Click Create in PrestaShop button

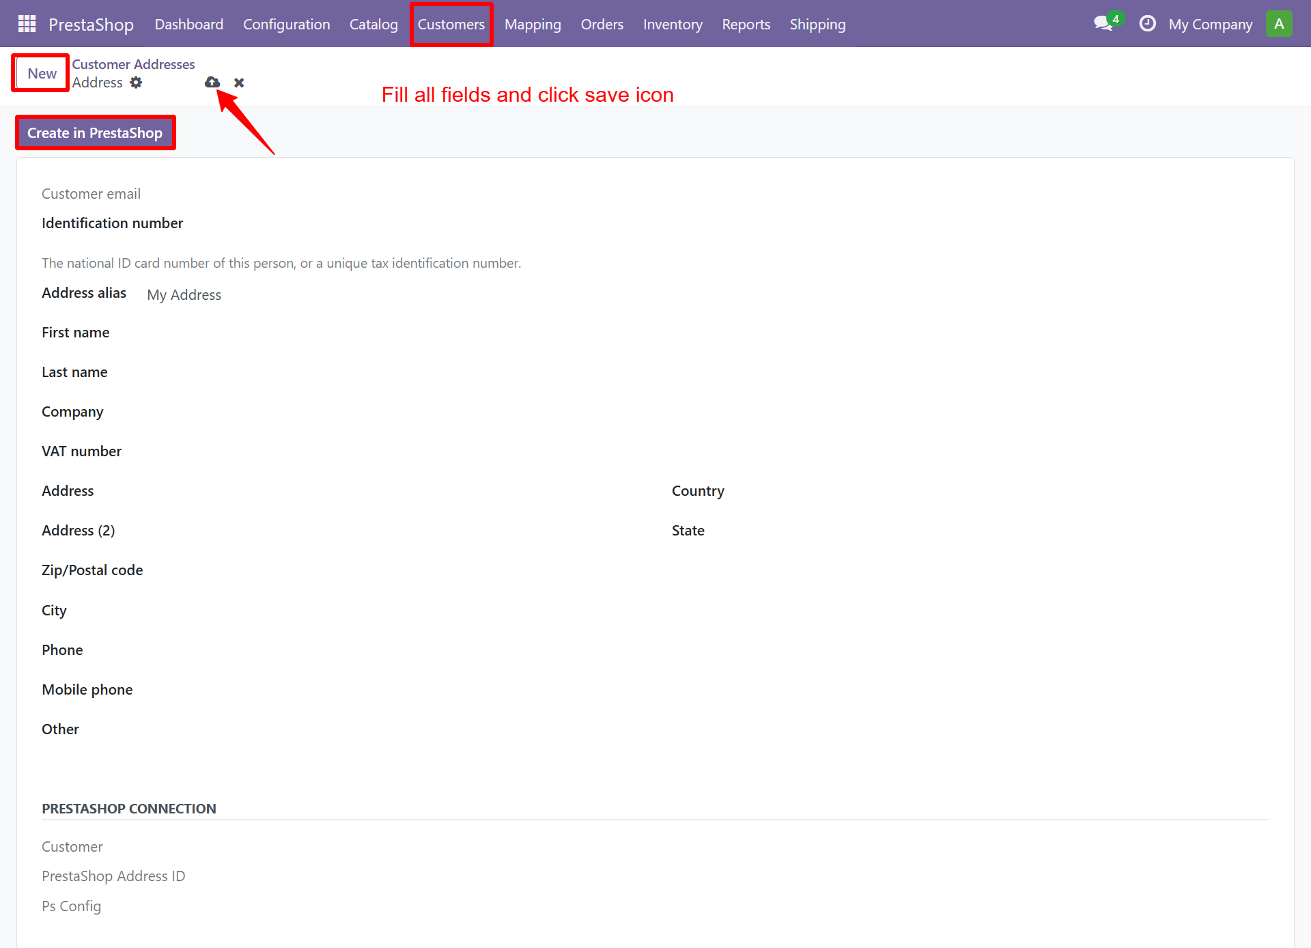(x=95, y=133)
